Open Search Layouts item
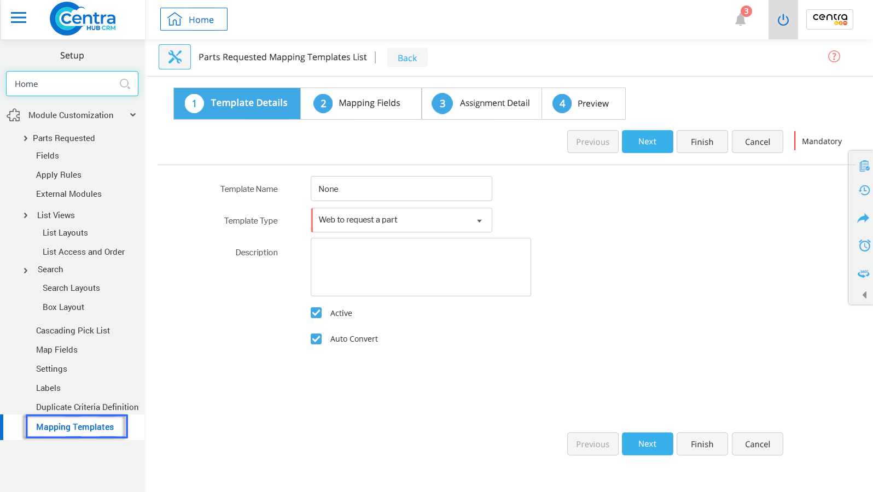This screenshot has width=873, height=492. [71, 288]
